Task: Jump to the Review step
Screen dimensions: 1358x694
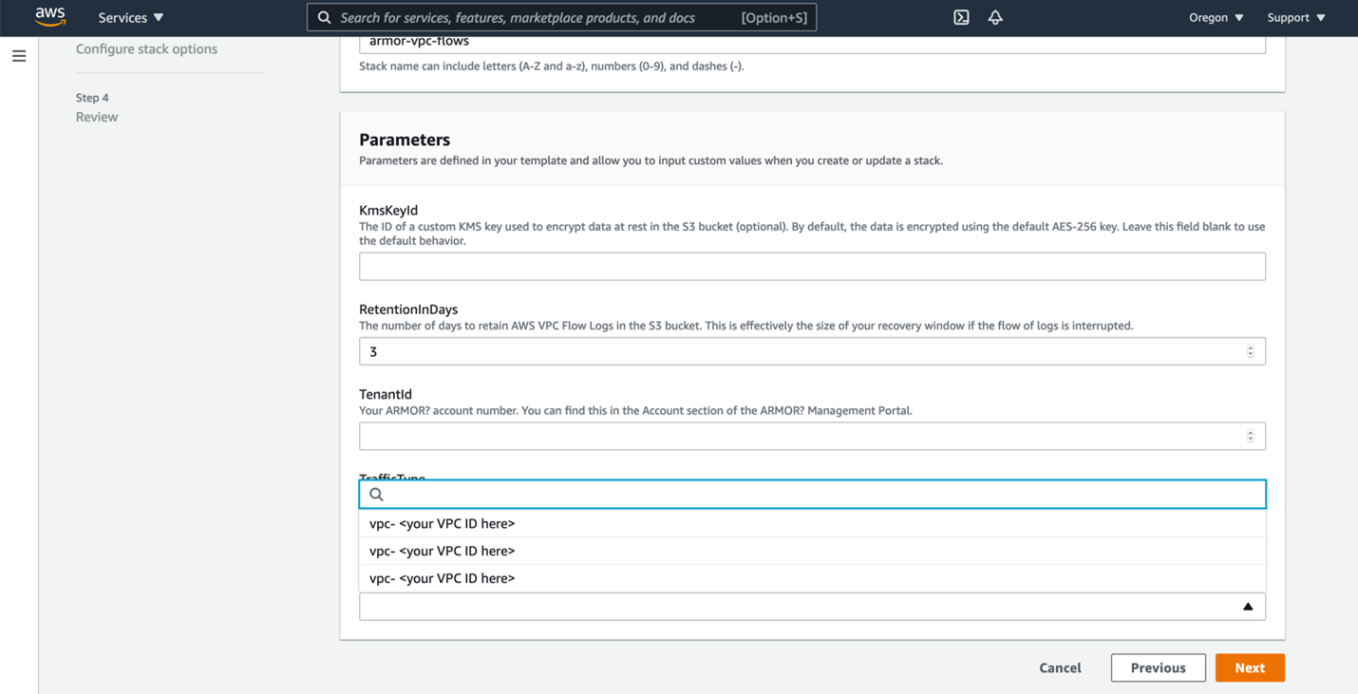Action: (97, 117)
